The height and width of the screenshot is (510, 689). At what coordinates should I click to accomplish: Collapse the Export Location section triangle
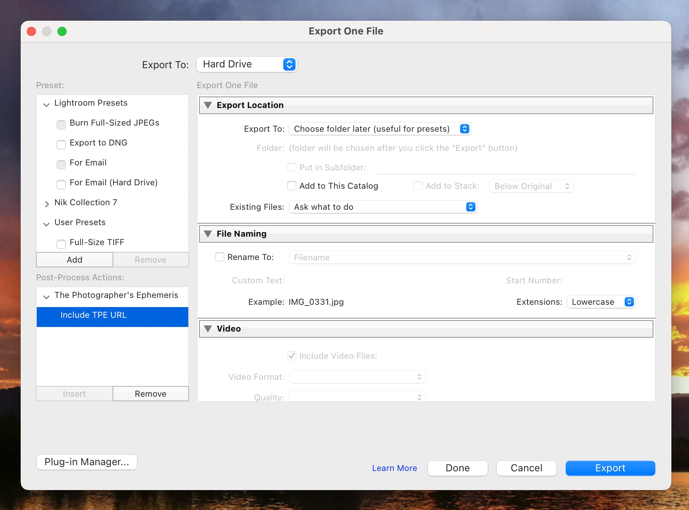(x=208, y=105)
